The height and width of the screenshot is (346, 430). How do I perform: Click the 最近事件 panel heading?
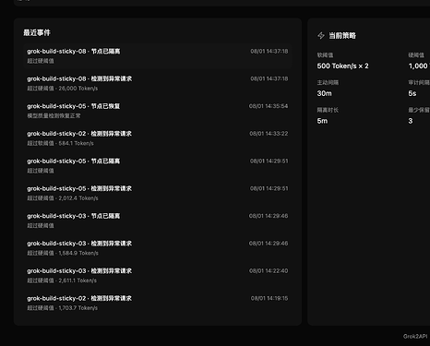(37, 32)
